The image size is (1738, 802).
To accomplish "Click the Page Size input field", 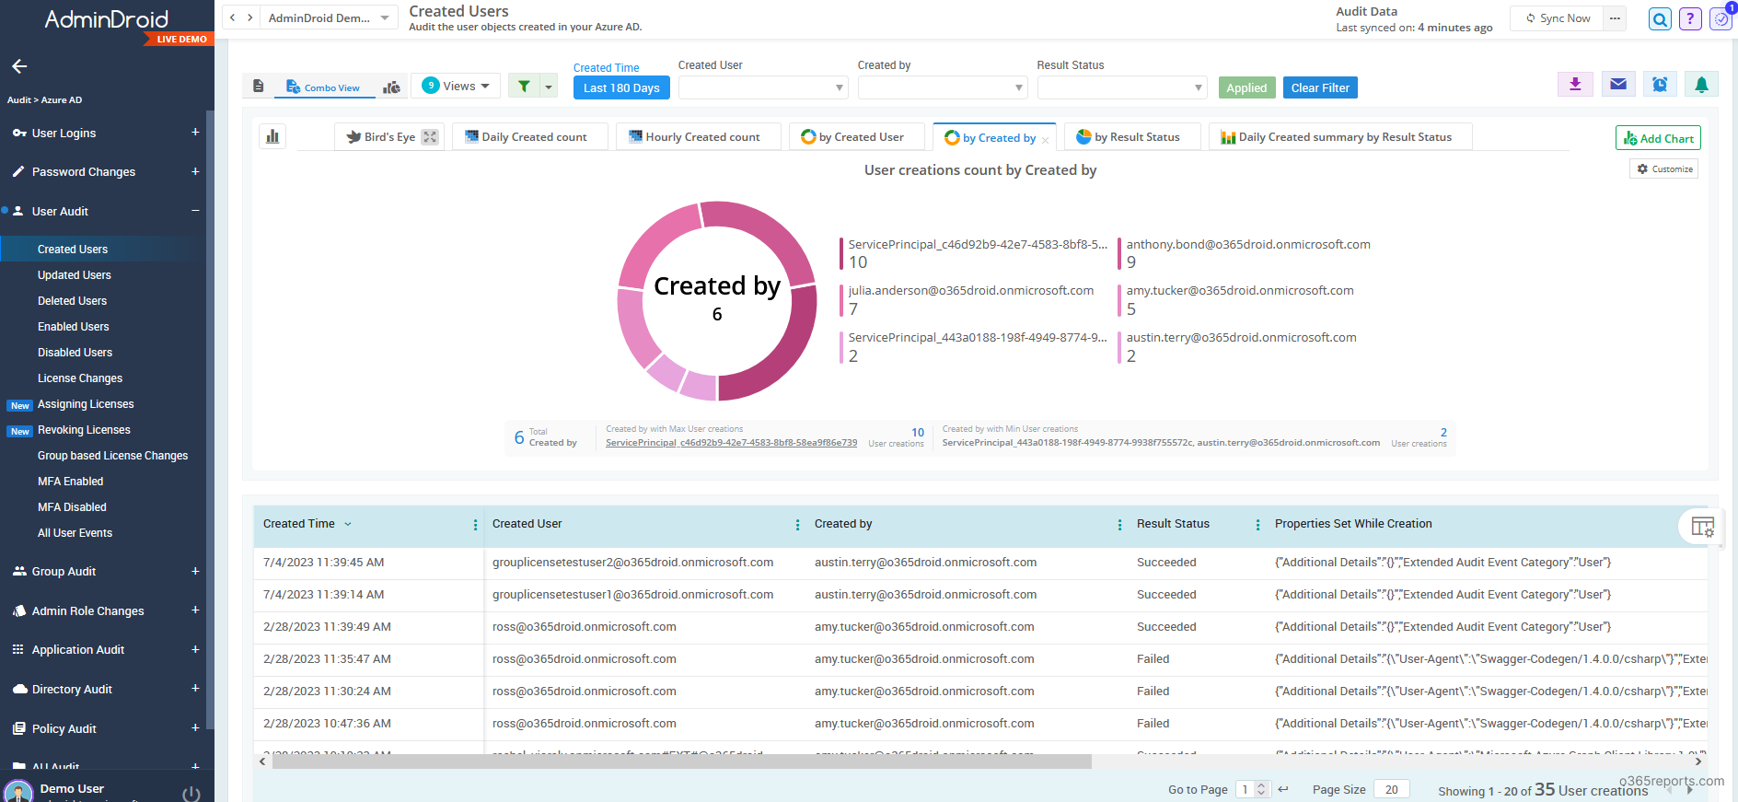I will point(1391,789).
